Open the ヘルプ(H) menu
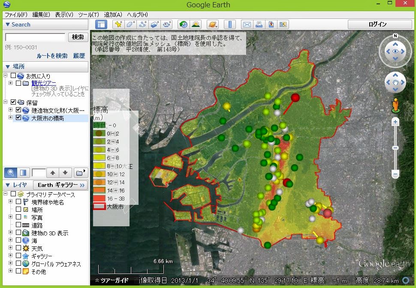This screenshot has height=288, width=416. click(137, 15)
